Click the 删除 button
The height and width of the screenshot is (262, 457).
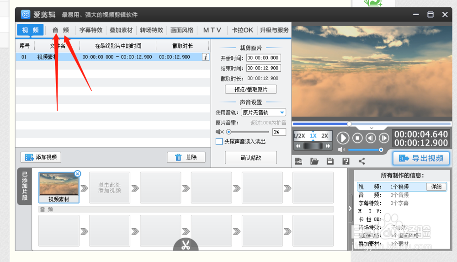click(x=186, y=157)
